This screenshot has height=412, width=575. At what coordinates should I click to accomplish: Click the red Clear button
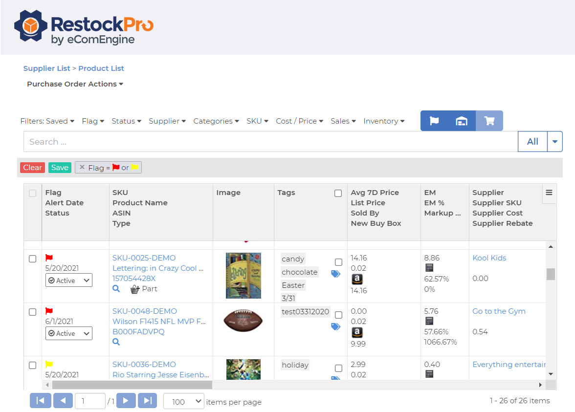[32, 168]
